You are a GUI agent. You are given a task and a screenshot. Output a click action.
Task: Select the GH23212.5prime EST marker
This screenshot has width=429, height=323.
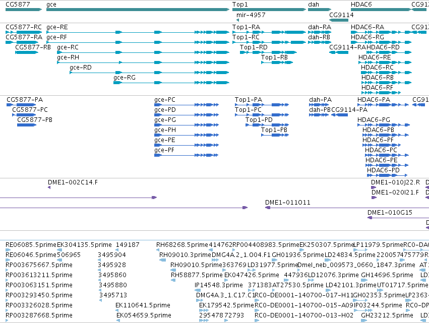pyautogui.click(x=364, y=320)
